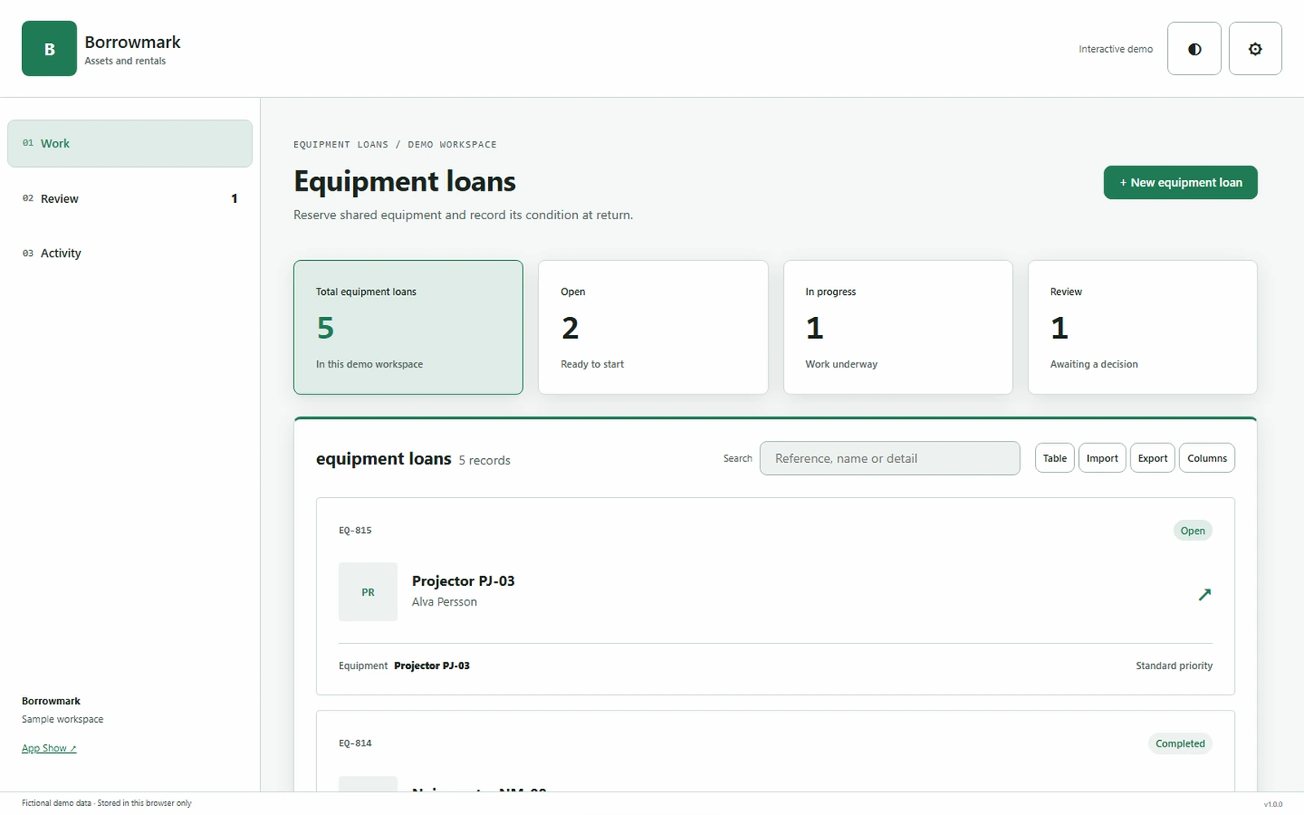Click the 5 records count text
Screen dimensions: 1304x815
point(484,460)
